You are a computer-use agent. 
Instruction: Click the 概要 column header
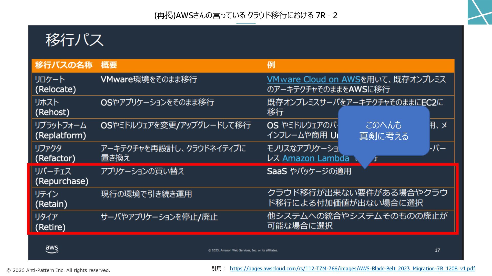109,65
